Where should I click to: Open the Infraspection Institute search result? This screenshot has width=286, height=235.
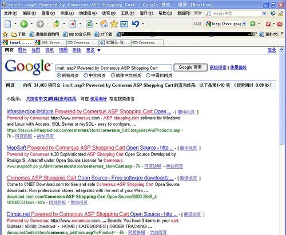pos(89,111)
